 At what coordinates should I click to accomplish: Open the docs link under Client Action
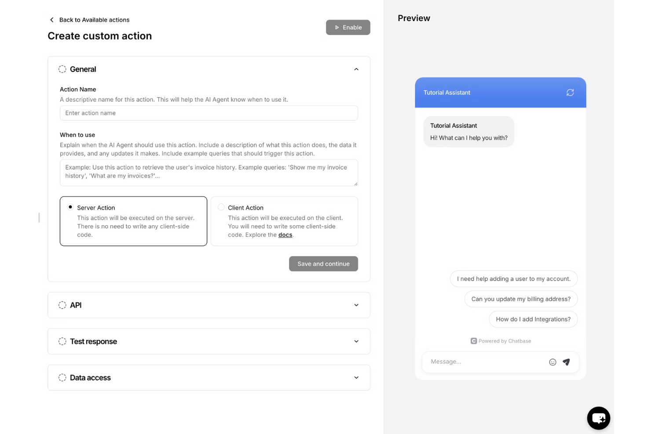click(285, 234)
